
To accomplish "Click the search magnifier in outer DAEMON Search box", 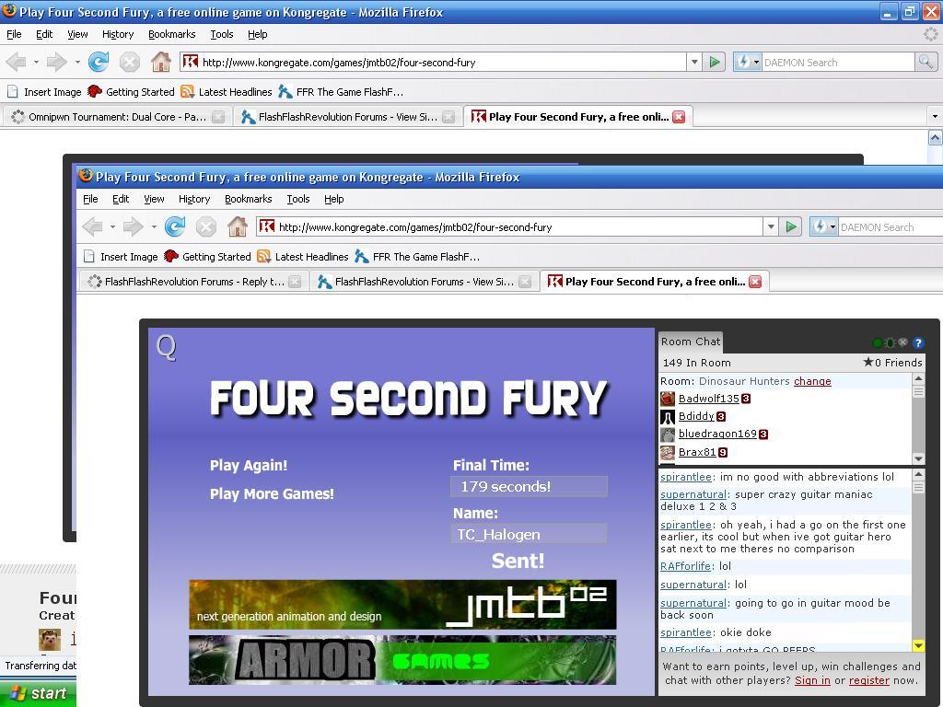I will click(926, 62).
